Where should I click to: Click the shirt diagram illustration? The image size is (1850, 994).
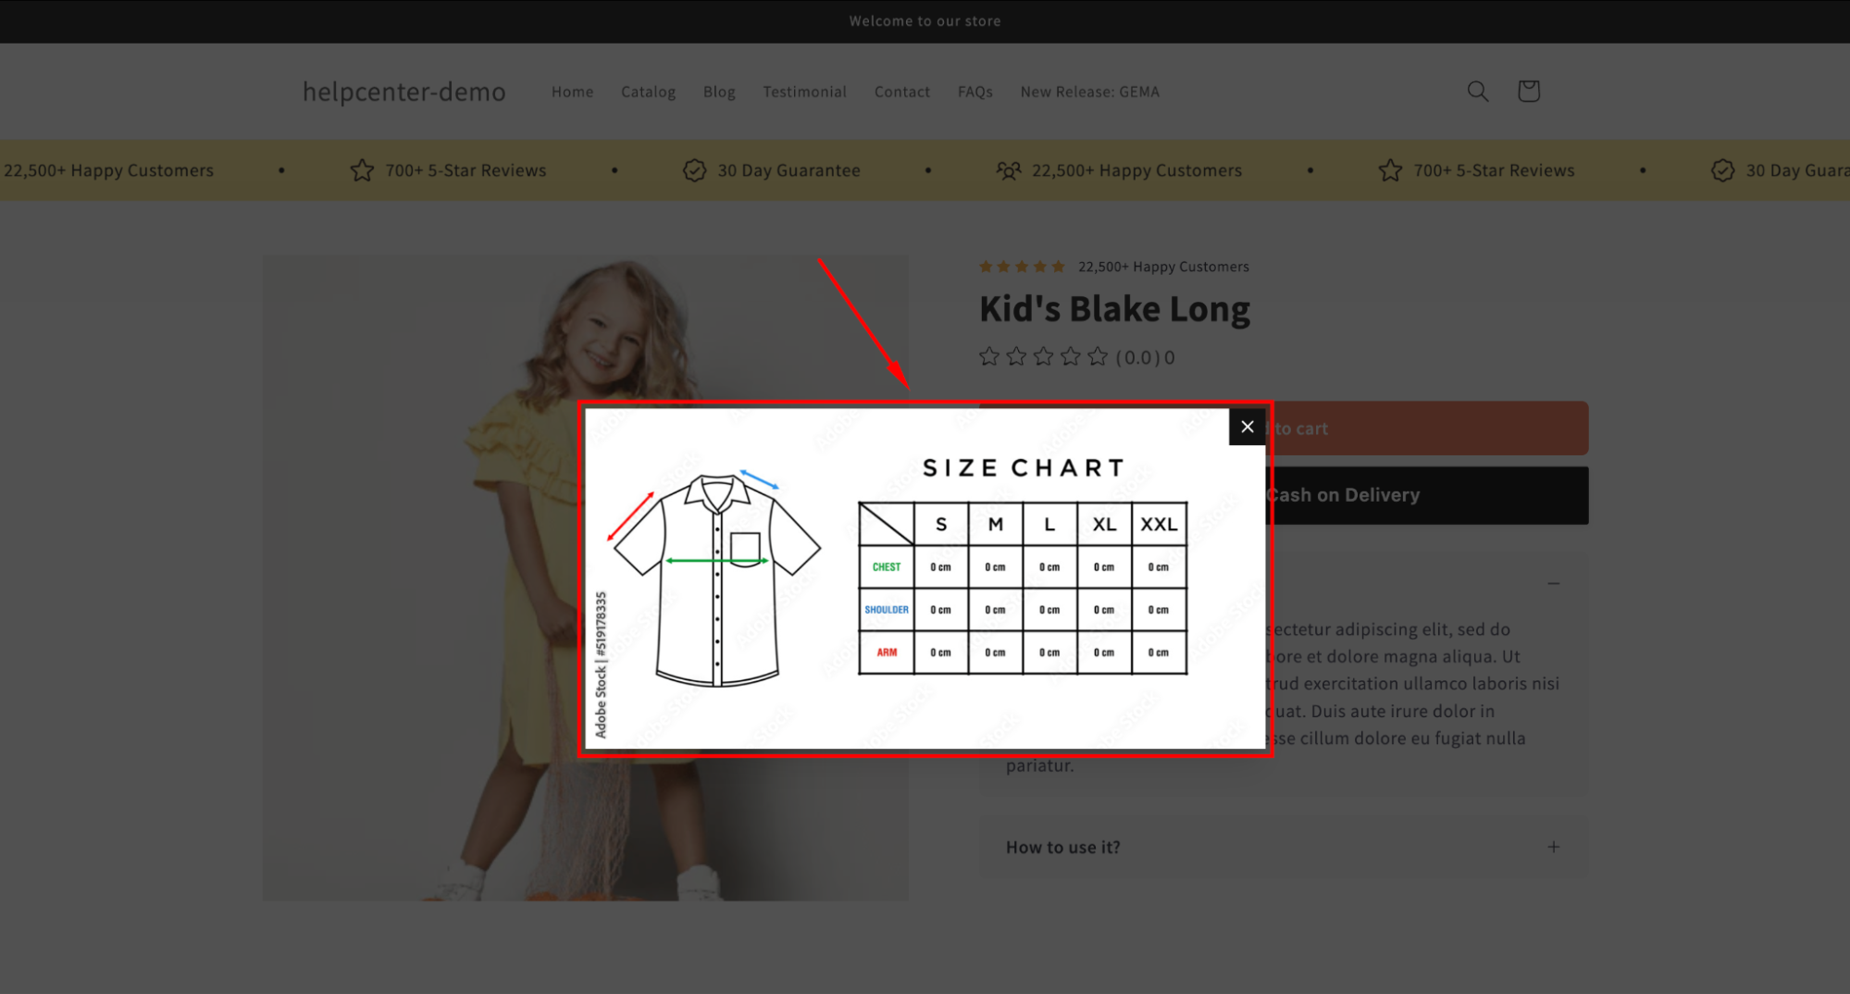tap(715, 577)
